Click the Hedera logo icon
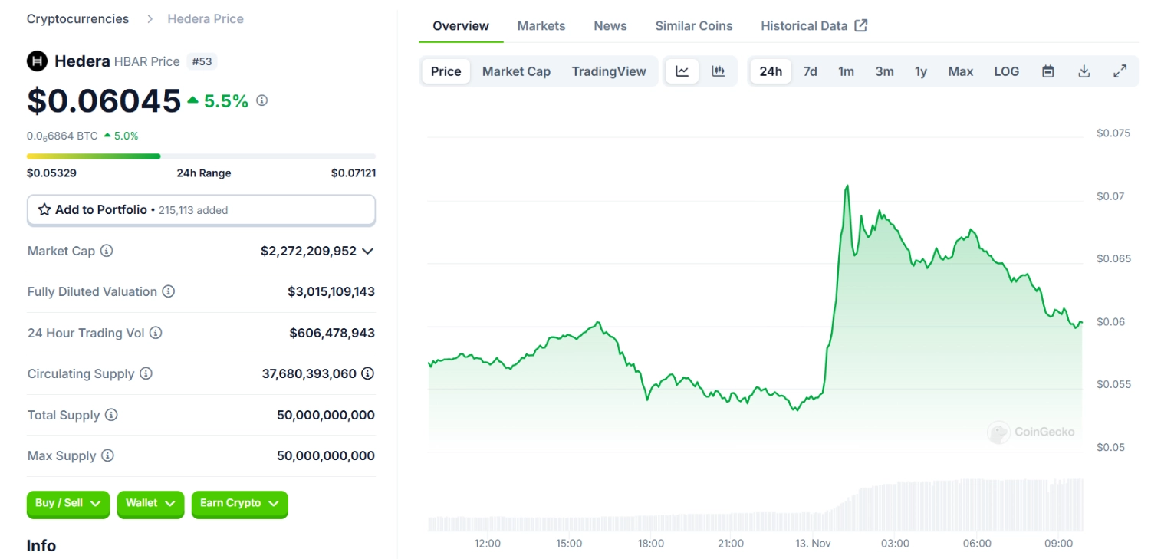This screenshot has width=1151, height=559. [37, 61]
